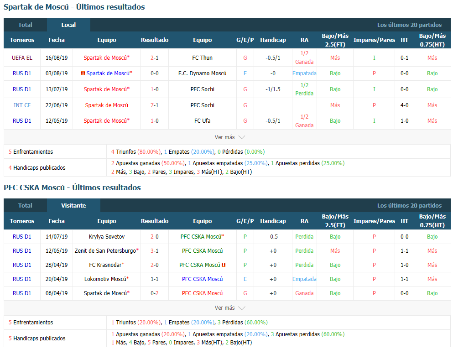This screenshot has width=453, height=349.
Task: Click the '4 Triunfos (80.00%)' statistic
Action: [136, 151]
